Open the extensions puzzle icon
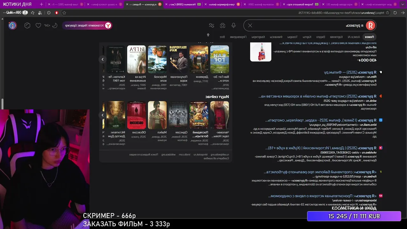Viewport: 407px width, 229px height. point(49,13)
